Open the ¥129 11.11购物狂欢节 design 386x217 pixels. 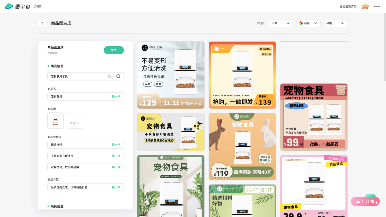click(171, 75)
